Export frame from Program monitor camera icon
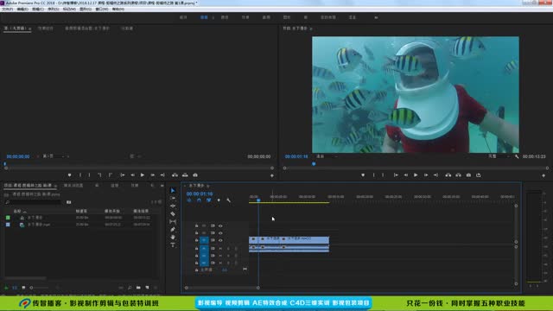Screen dimensions: 553x311 (468, 175)
